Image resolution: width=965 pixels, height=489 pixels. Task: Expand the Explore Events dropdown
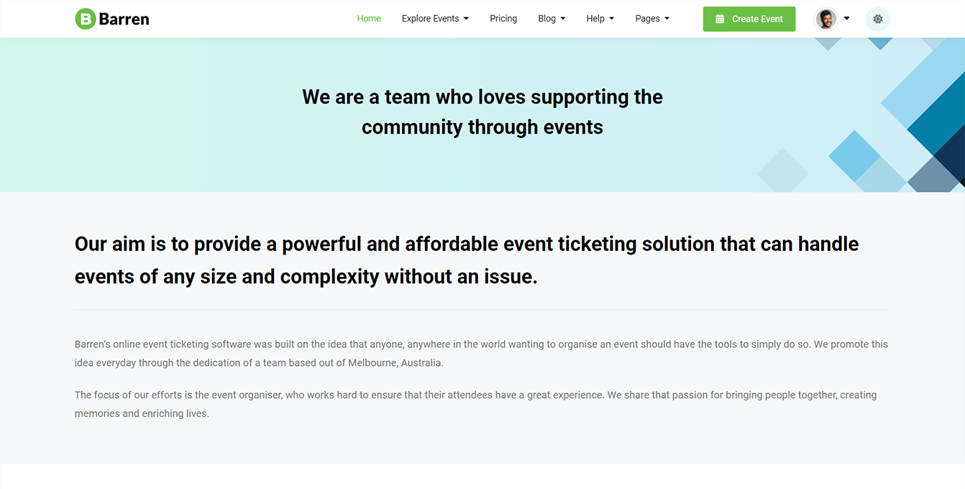[434, 19]
